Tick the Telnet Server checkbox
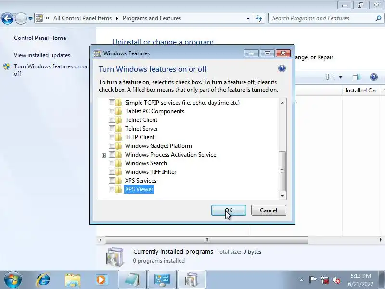Screen dimensions: 385x289 (112, 128)
